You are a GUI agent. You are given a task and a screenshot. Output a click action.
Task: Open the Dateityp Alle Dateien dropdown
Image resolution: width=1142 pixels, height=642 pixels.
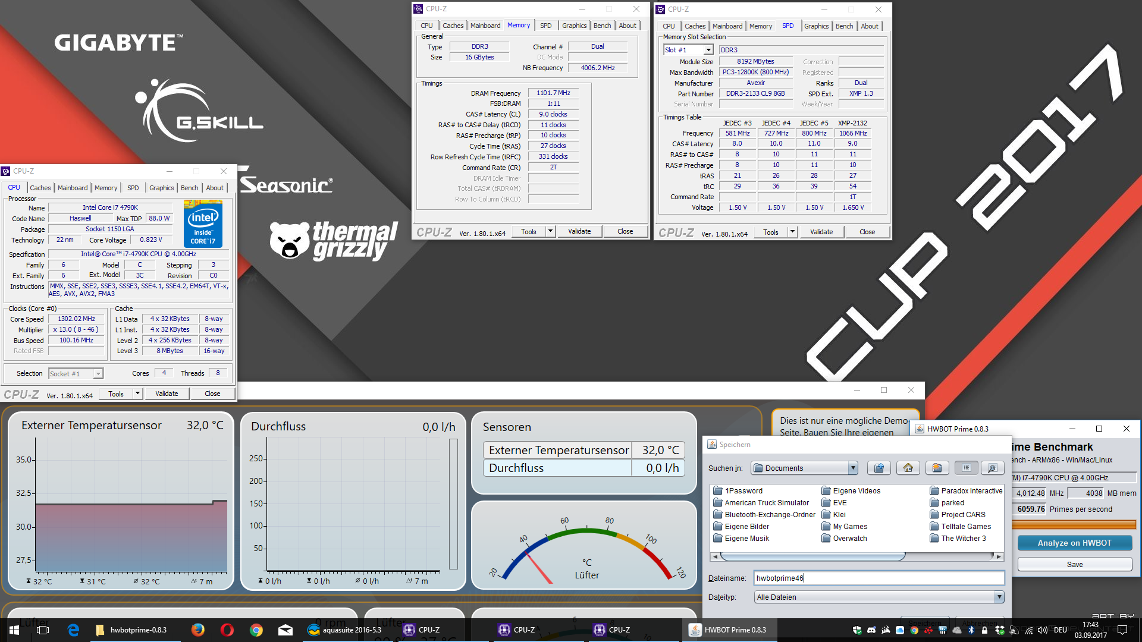tap(879, 597)
